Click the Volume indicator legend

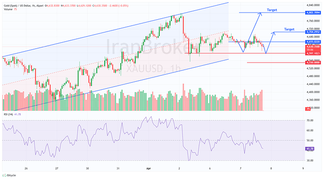(10, 9)
